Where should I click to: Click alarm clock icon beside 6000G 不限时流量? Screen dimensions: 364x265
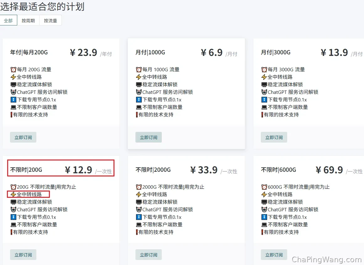(x=264, y=187)
